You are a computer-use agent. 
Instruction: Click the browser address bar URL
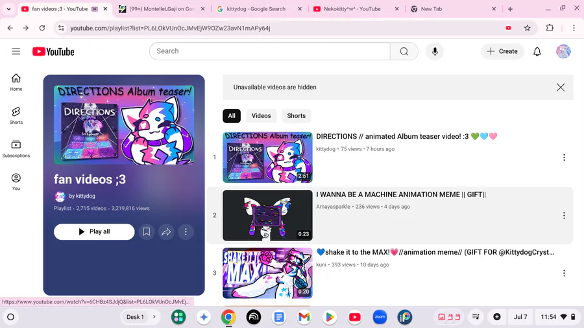tap(170, 28)
